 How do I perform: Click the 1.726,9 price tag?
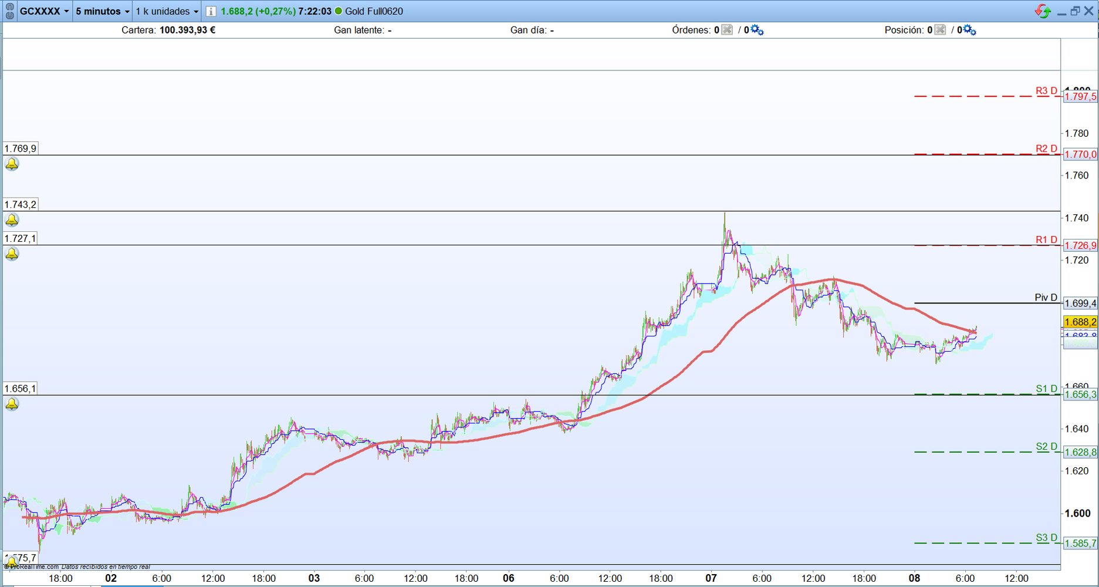(x=1080, y=245)
